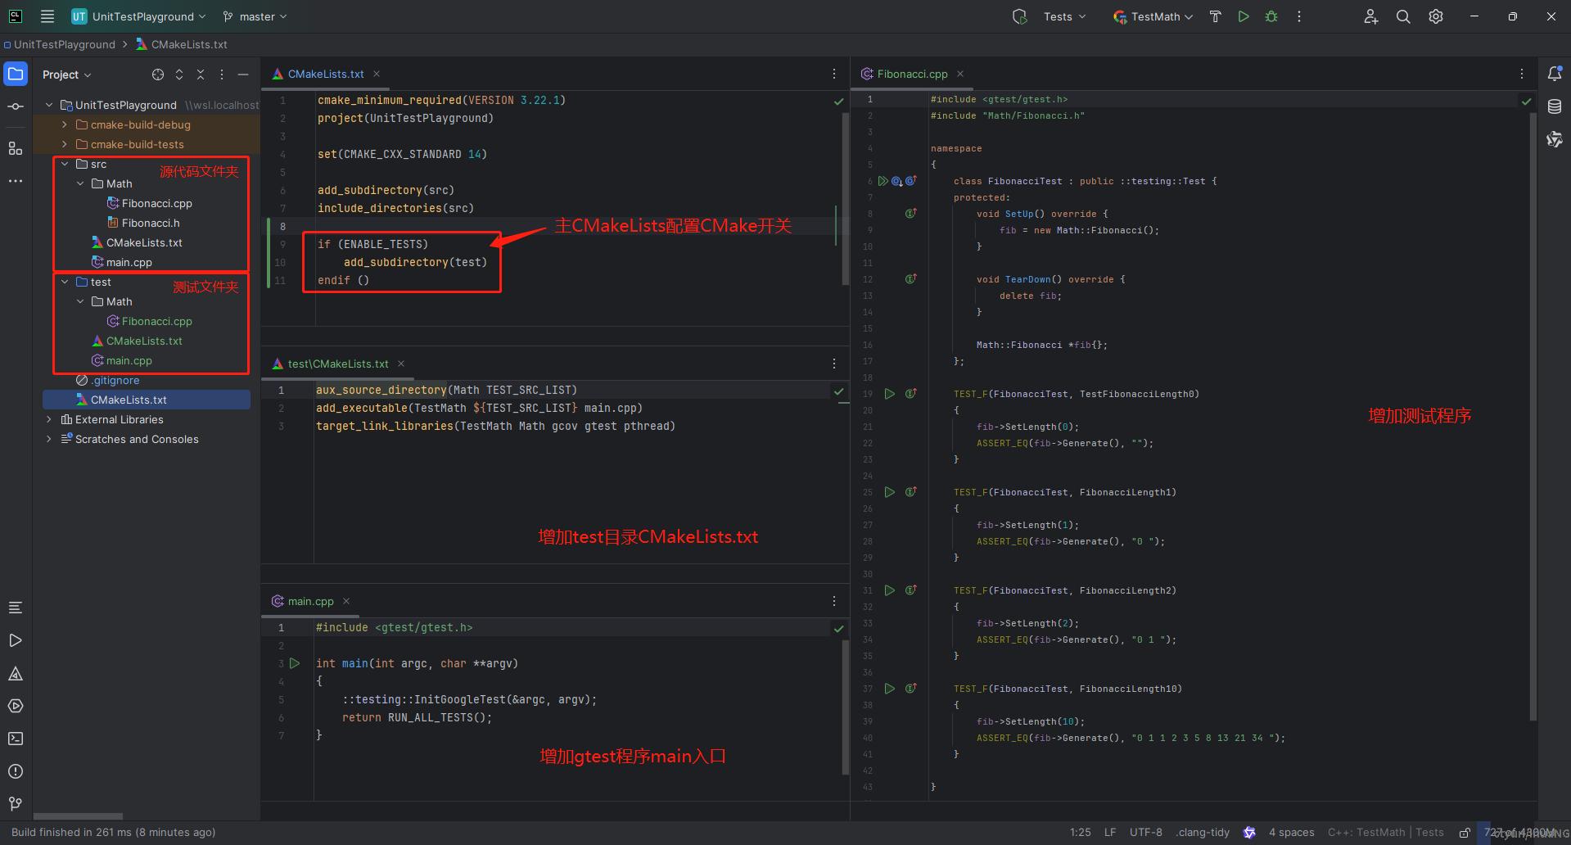Open the .clang-tidy status widget

[1203, 832]
